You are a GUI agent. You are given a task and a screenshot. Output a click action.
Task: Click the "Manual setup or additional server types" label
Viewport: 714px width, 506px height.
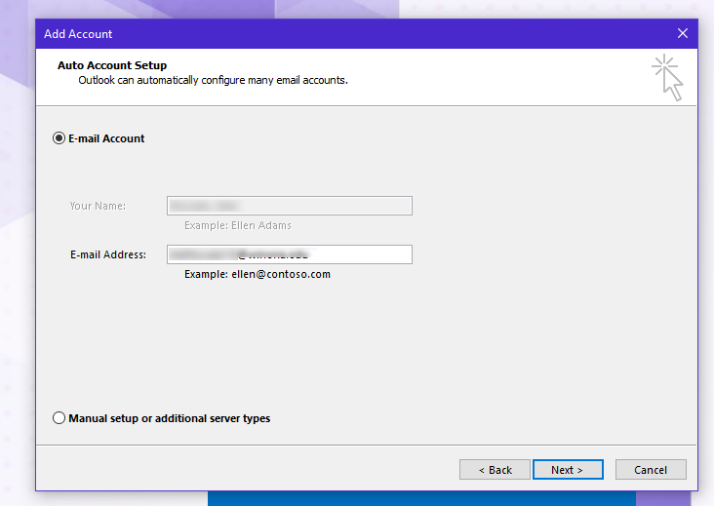(169, 418)
